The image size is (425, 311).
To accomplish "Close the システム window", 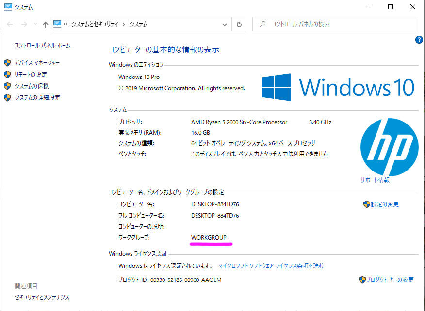I will click(413, 7).
